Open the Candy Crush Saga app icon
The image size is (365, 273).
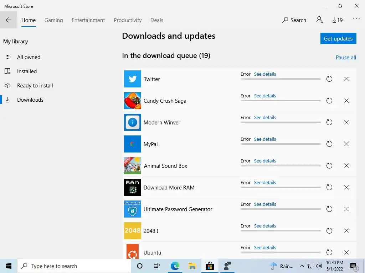[x=133, y=101]
